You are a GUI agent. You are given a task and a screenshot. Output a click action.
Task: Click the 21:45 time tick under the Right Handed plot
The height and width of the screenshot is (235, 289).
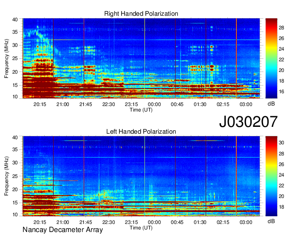(x=85, y=104)
